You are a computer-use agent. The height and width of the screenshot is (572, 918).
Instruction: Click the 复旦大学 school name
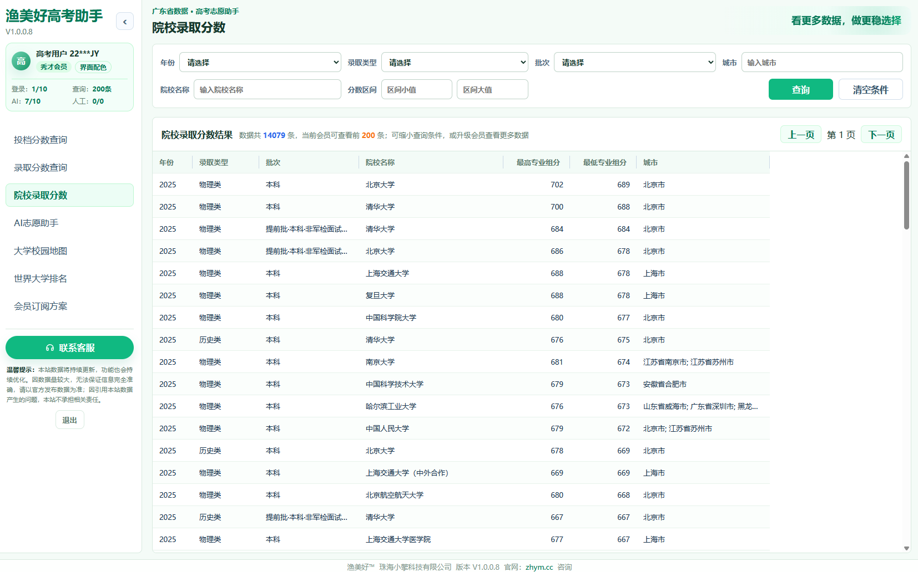(380, 295)
